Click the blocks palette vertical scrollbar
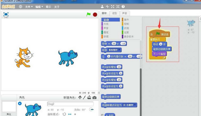The height and width of the screenshot is (116, 201). tap(141, 92)
